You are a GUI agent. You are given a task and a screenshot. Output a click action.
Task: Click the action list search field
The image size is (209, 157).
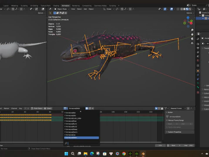pos(82,143)
